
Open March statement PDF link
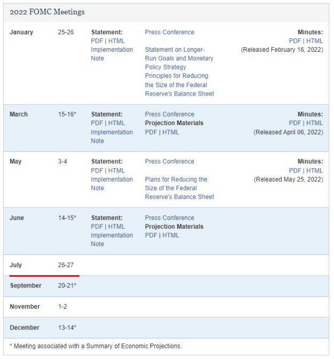click(x=97, y=123)
